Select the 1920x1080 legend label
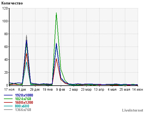Image resolution: width=145 pixels, height=113 pixels. pyautogui.click(x=24, y=95)
